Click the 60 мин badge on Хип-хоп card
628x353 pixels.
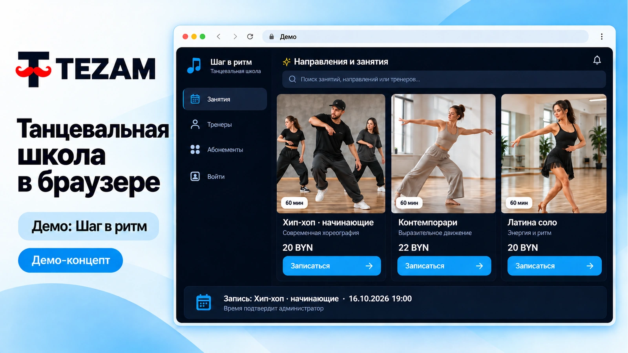pyautogui.click(x=294, y=203)
